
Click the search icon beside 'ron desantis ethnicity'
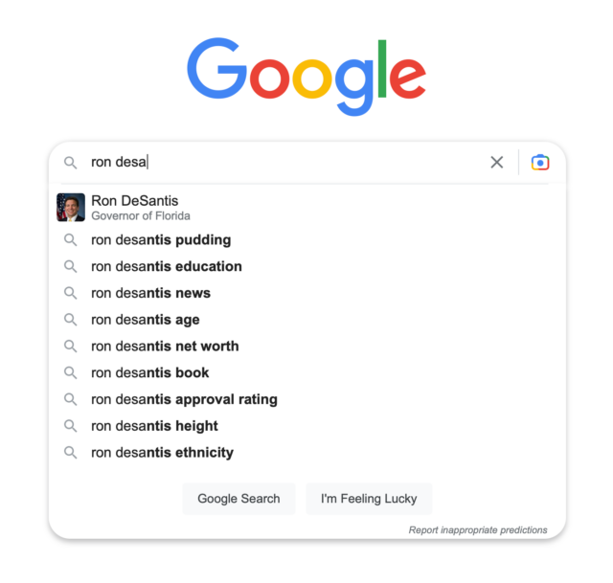coord(70,453)
